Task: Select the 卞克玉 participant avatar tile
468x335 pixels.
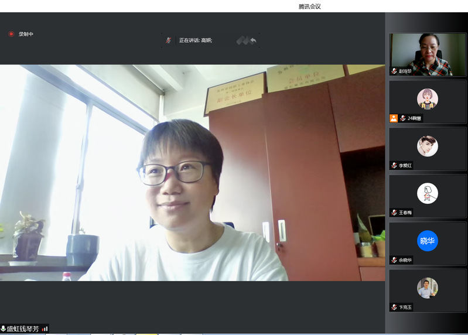Action: pyautogui.click(x=428, y=288)
